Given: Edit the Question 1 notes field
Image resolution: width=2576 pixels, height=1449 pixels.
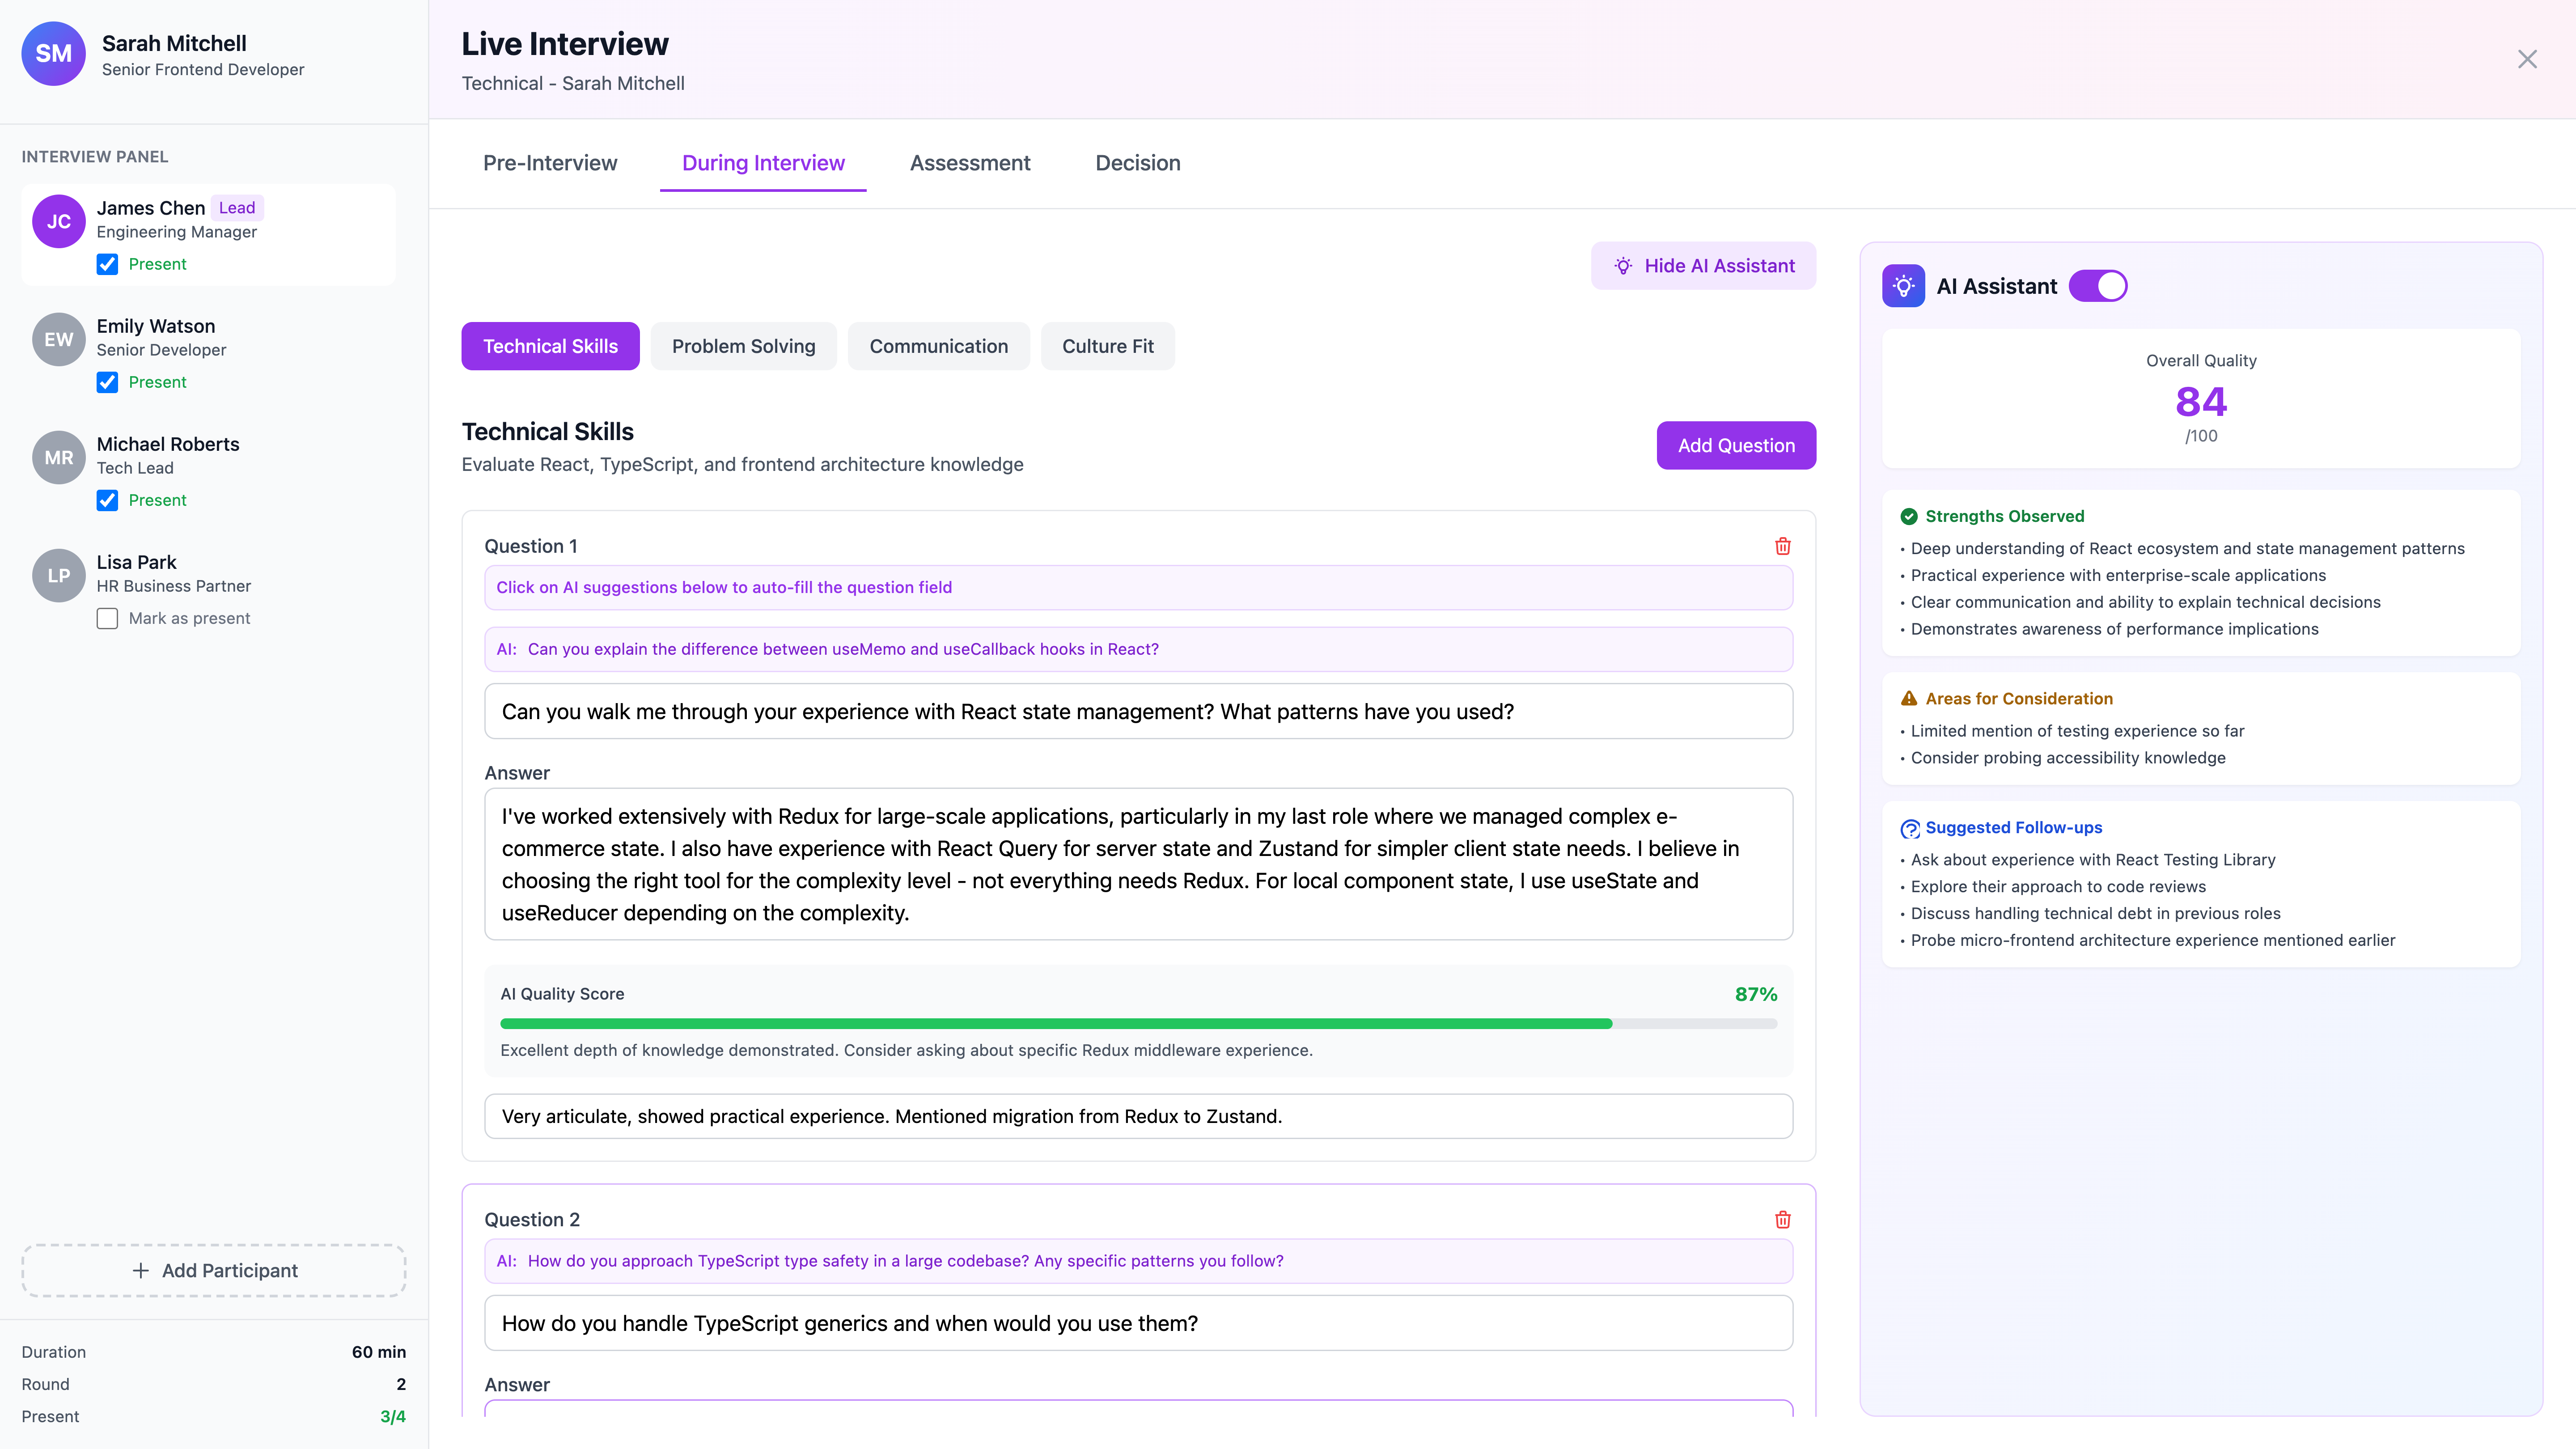Looking at the screenshot, I should click(x=1138, y=1116).
